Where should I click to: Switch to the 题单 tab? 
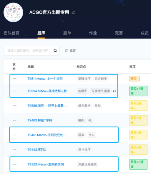click(x=67, y=33)
